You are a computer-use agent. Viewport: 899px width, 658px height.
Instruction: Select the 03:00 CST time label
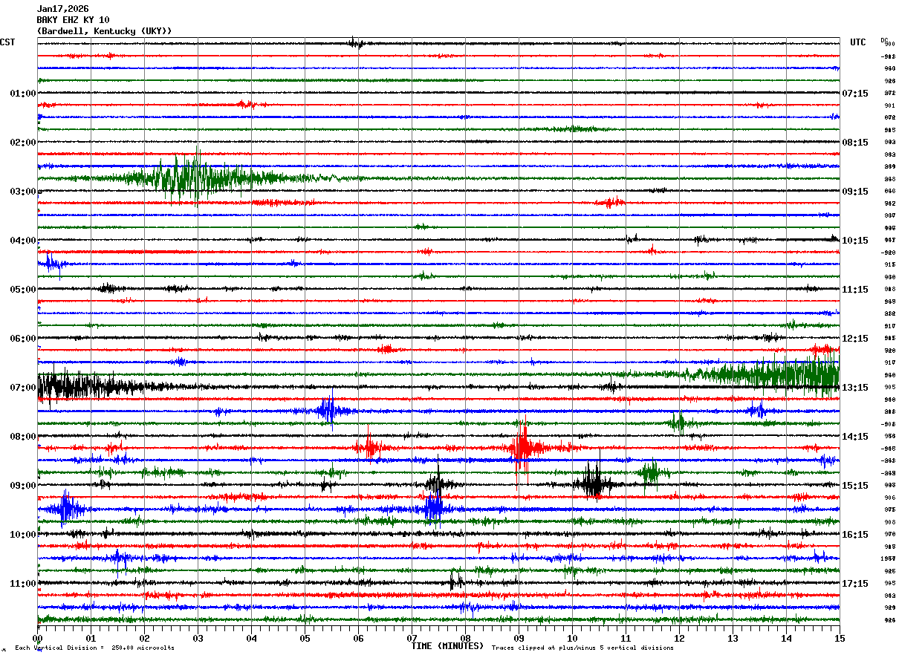23,192
